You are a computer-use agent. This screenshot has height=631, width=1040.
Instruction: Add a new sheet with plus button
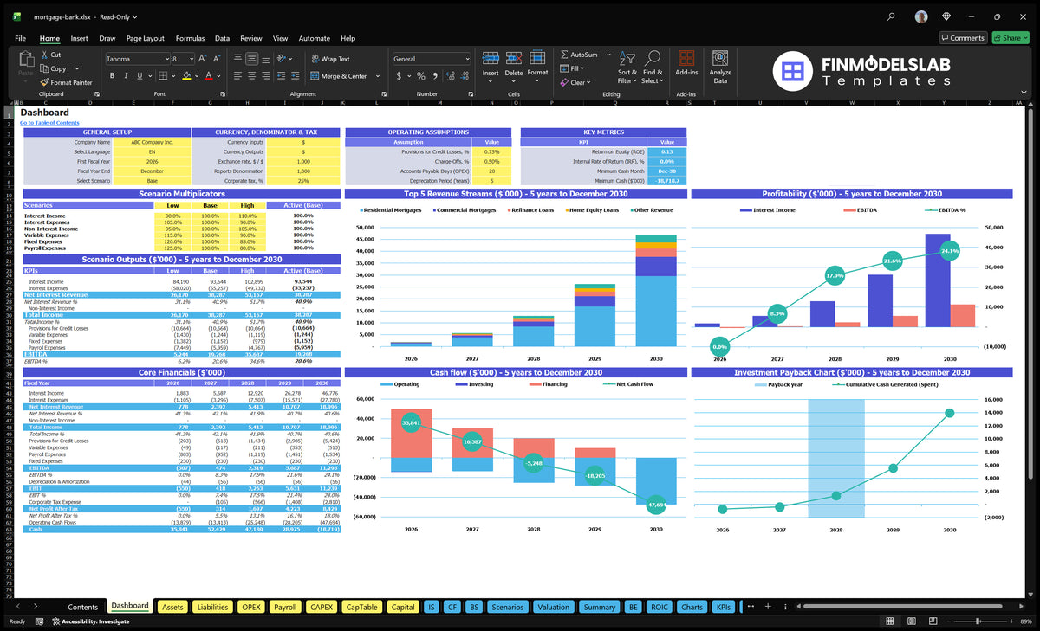pyautogui.click(x=767, y=607)
